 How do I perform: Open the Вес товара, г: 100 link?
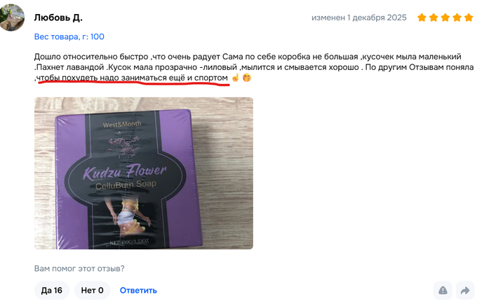pos(69,36)
